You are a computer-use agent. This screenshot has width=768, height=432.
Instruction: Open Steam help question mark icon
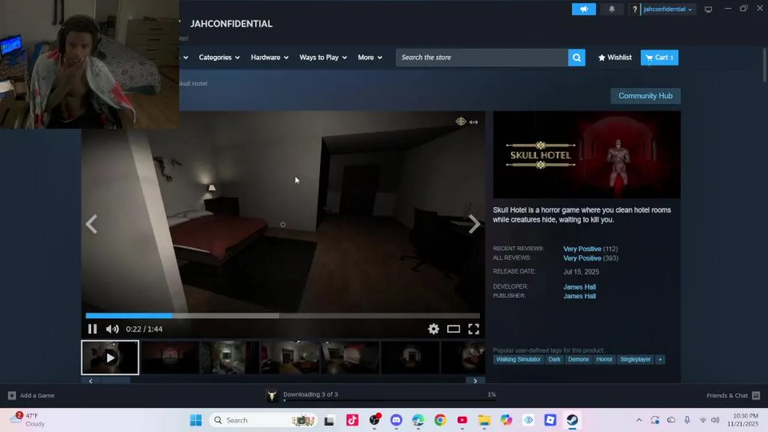tap(635, 10)
